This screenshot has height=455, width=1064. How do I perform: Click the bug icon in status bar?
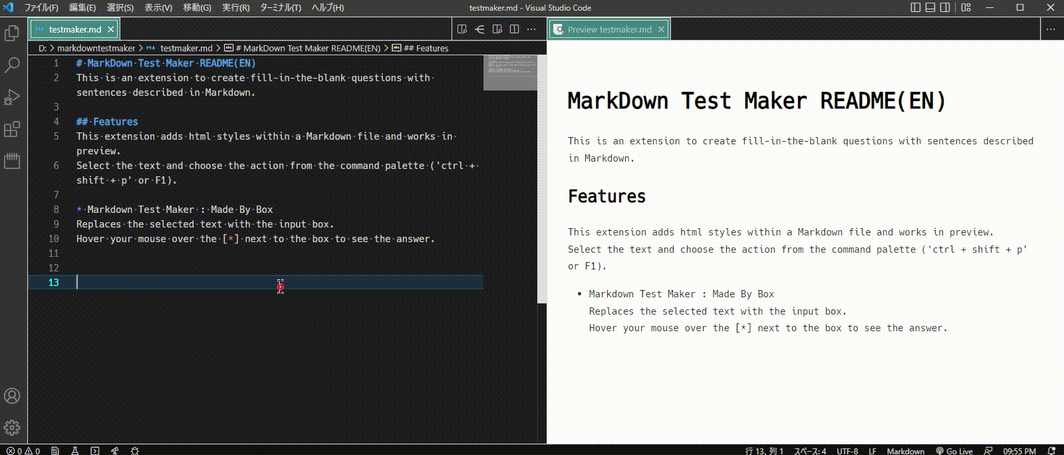click(x=135, y=450)
